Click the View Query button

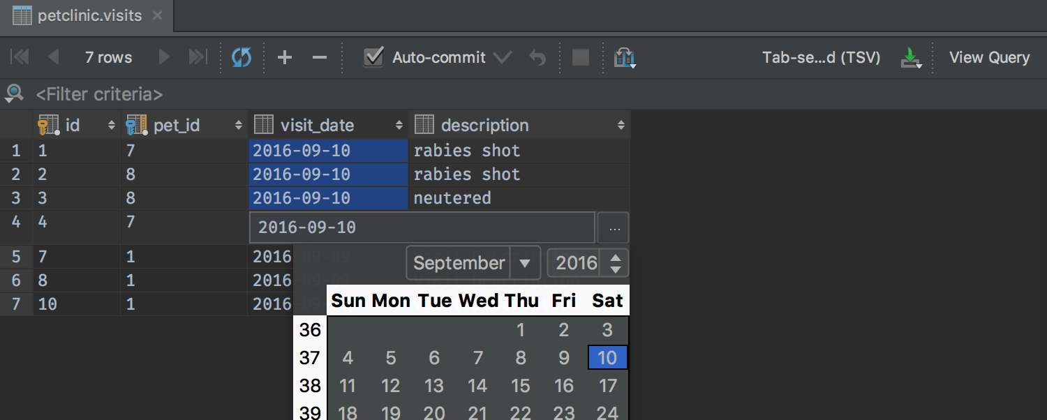[989, 57]
